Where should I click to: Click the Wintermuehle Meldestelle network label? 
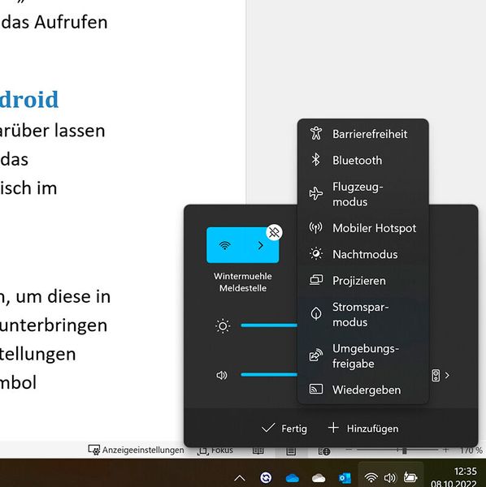(x=243, y=282)
